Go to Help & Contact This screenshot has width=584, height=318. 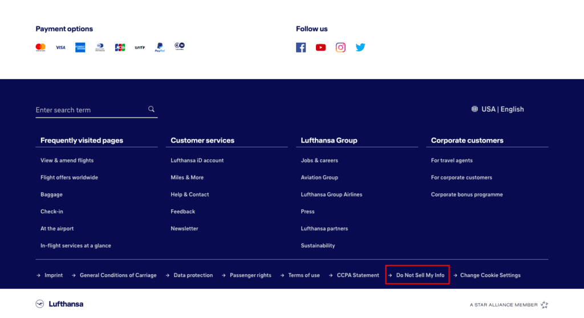189,195
